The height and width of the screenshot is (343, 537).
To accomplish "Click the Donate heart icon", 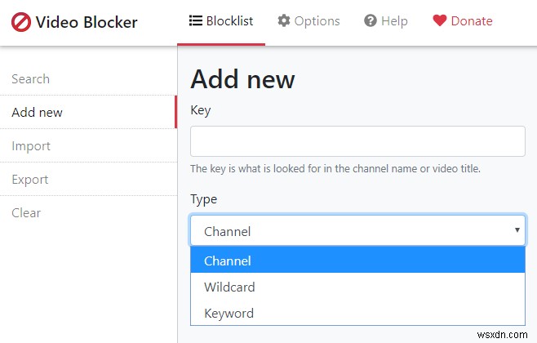I will [x=440, y=20].
